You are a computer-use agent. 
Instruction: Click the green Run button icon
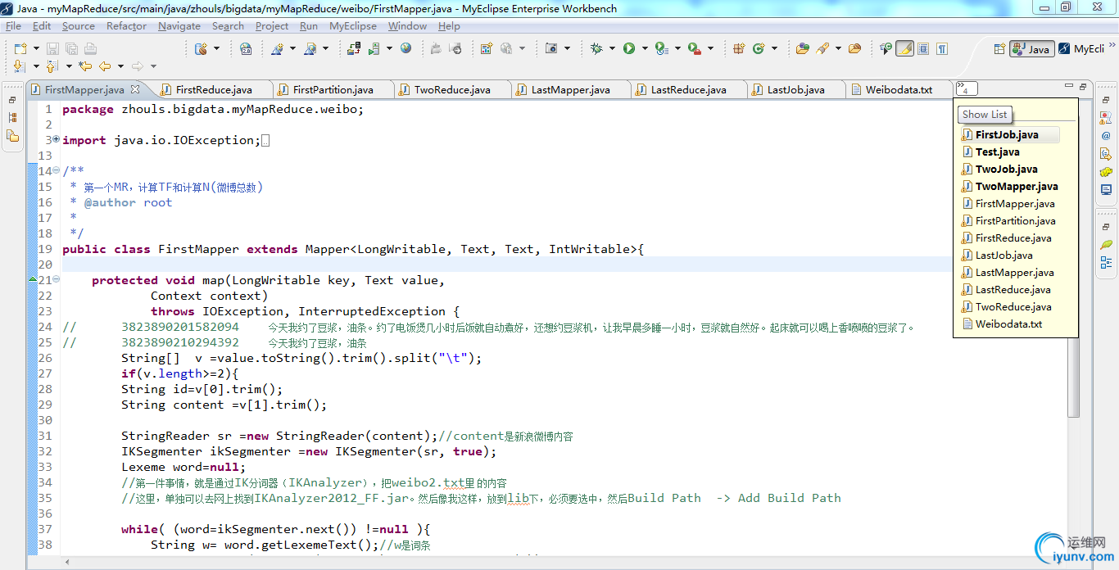pyautogui.click(x=629, y=48)
